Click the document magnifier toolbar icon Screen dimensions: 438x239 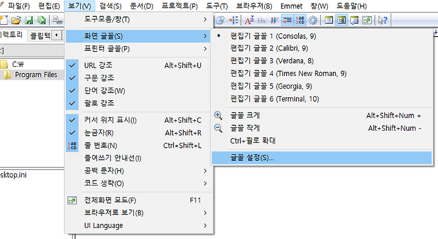[x=220, y=20]
